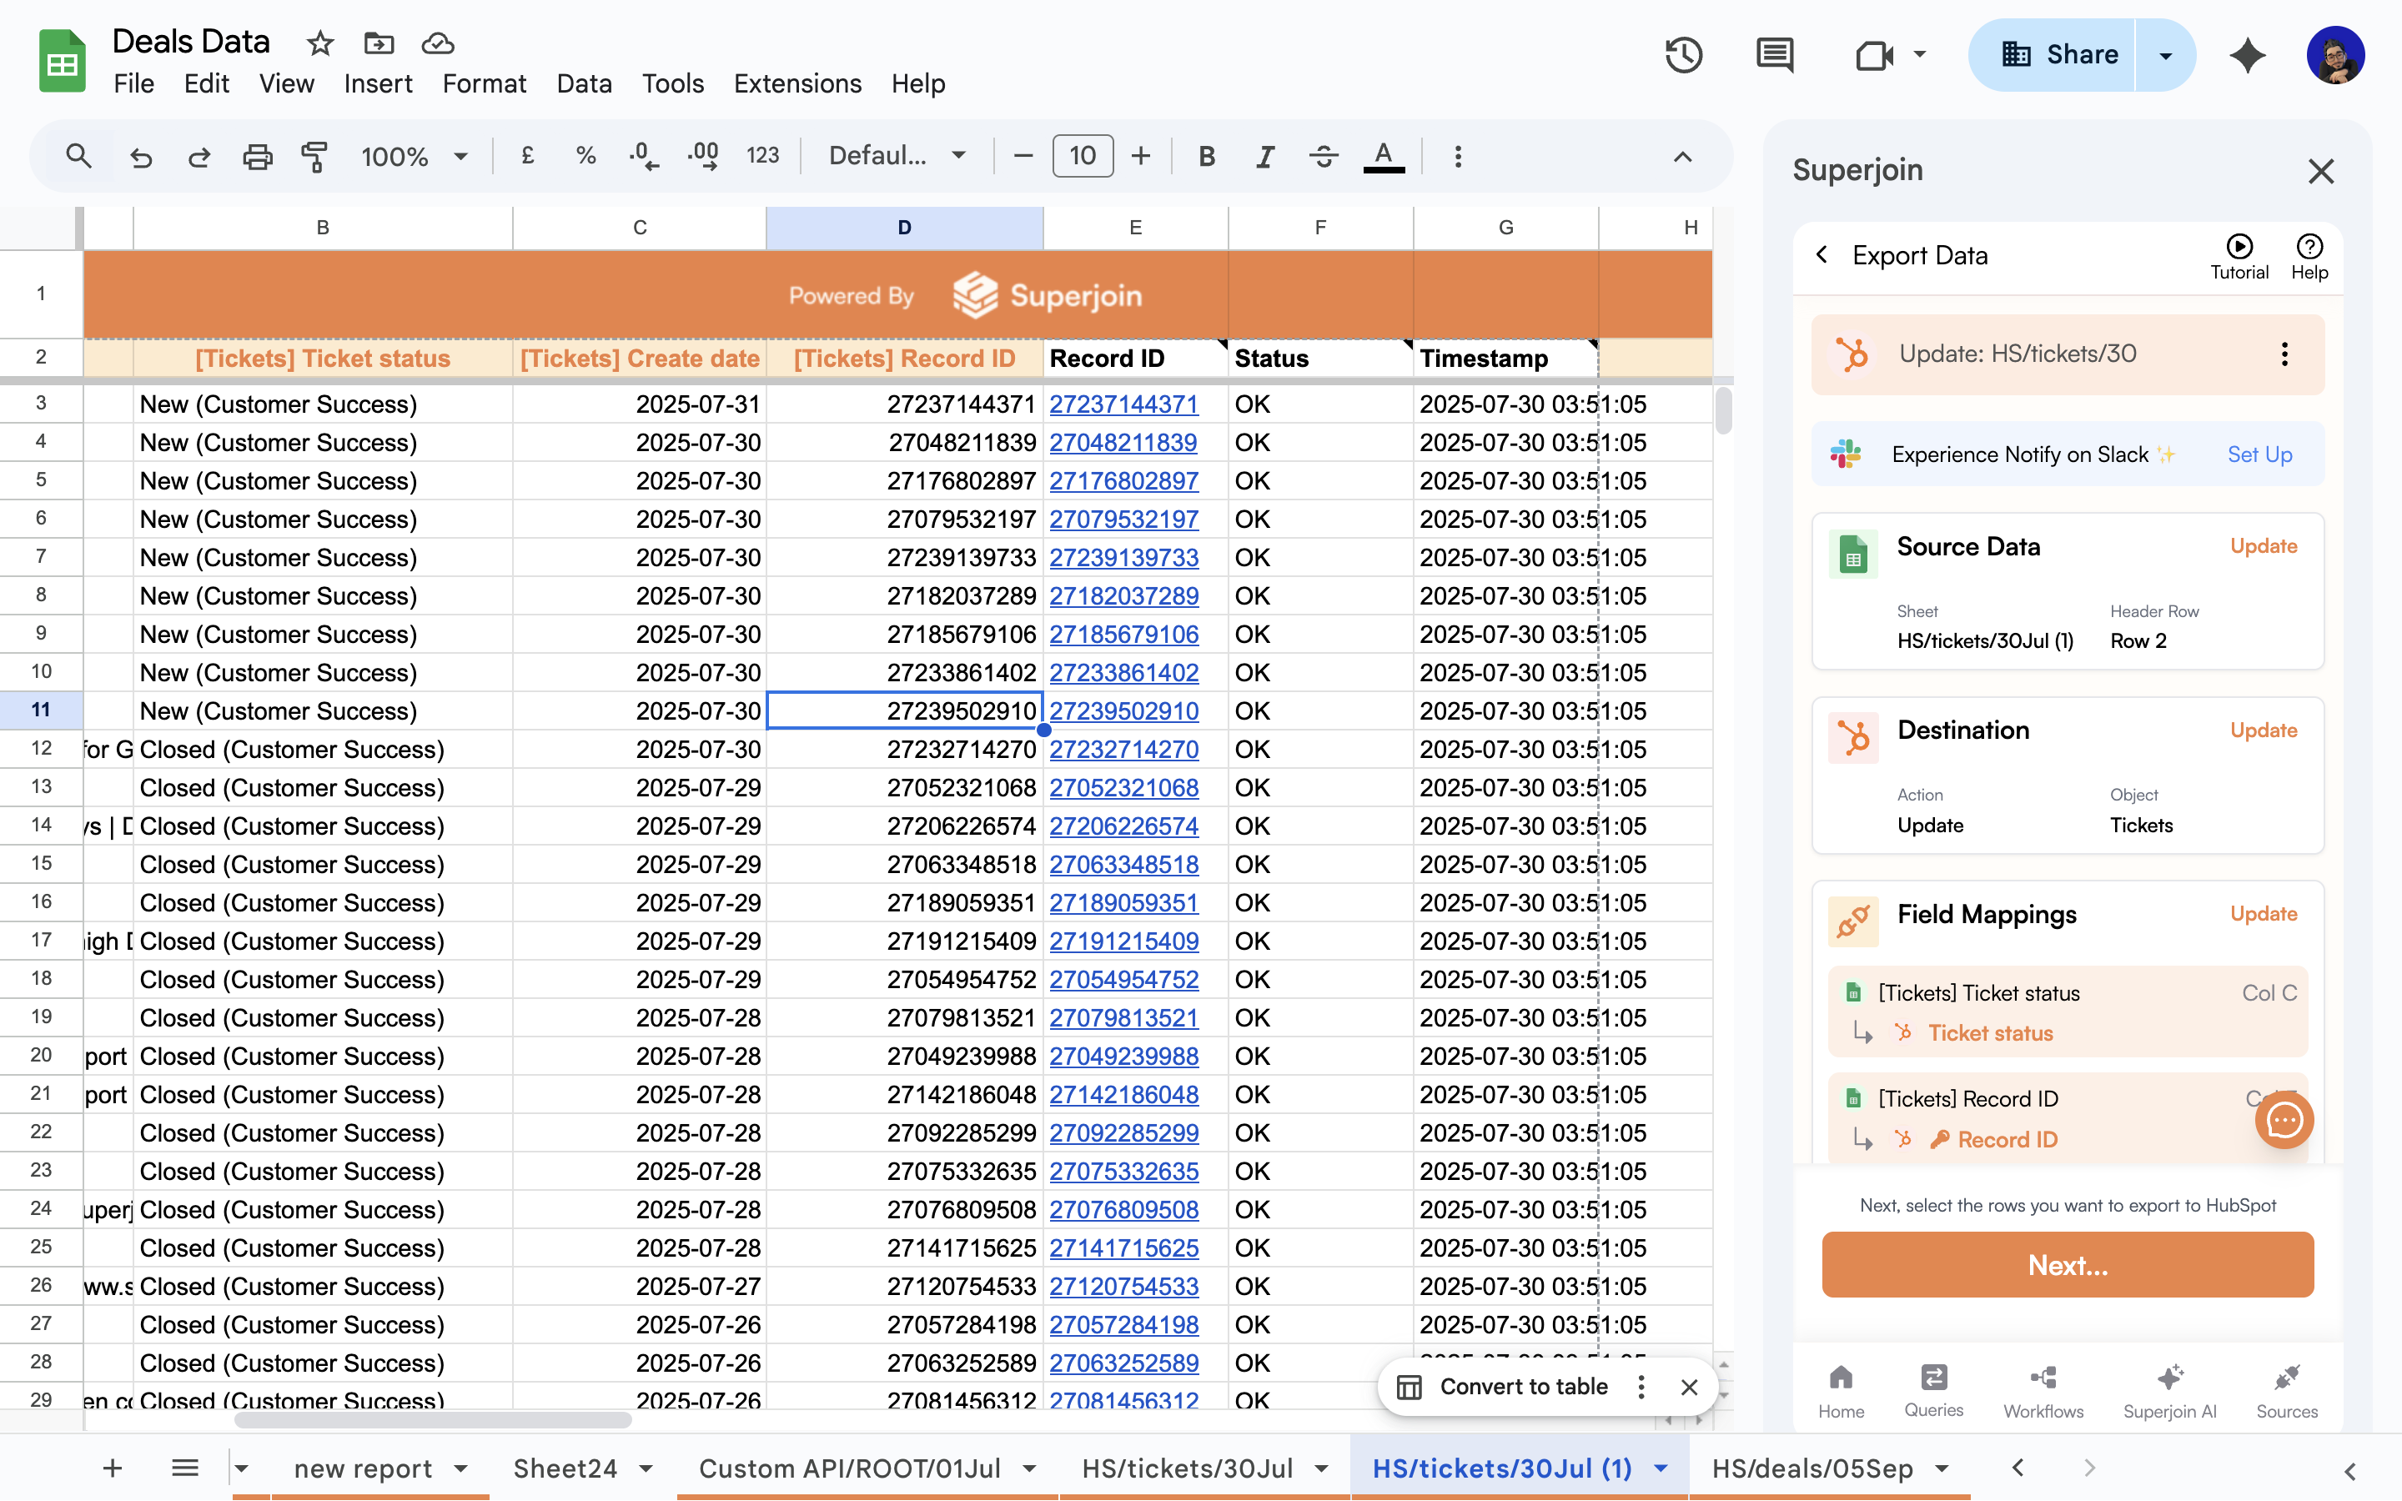Open version history clock icon
This screenshot has width=2402, height=1501.
[x=1683, y=54]
